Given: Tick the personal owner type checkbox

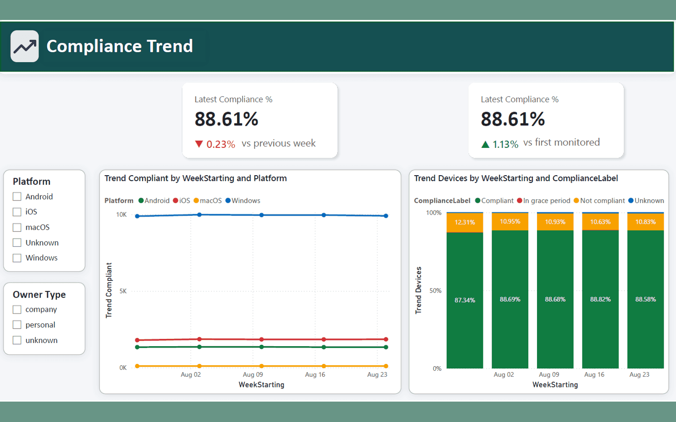Looking at the screenshot, I should 17,325.
